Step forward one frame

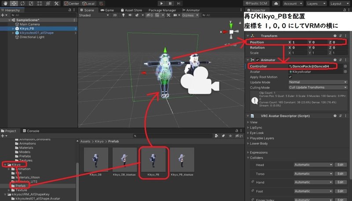[179, 4]
